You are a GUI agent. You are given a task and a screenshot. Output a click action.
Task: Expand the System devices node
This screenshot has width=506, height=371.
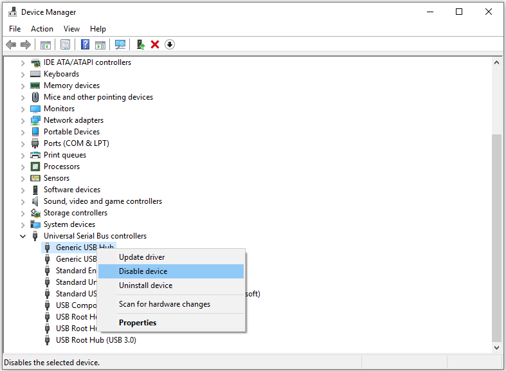(23, 225)
